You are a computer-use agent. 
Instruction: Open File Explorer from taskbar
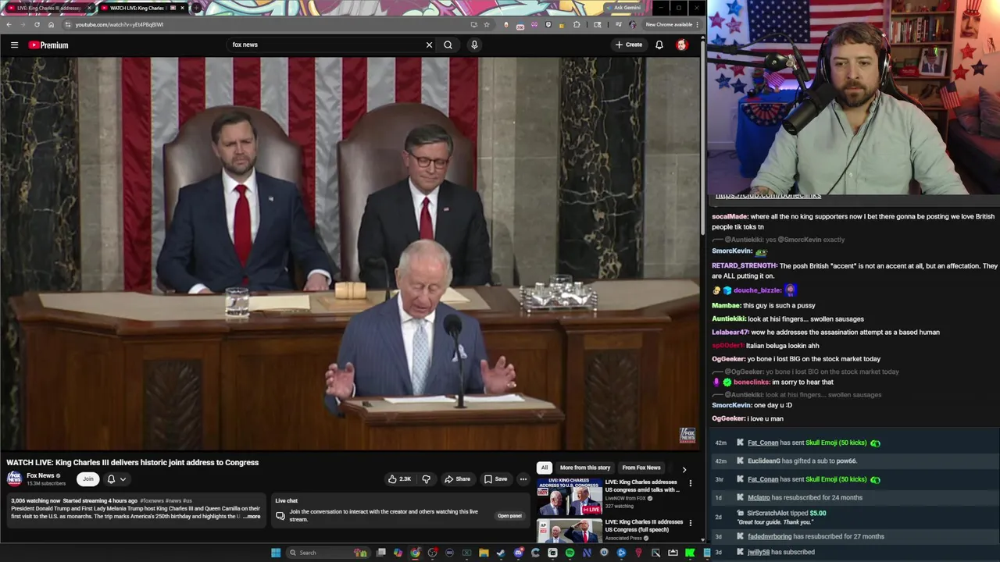(x=484, y=553)
